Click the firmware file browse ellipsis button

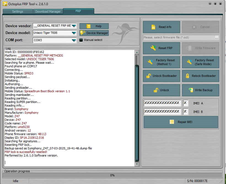click(217, 37)
